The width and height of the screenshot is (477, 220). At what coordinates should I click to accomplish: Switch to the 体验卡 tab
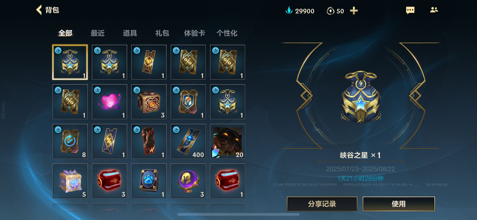pyautogui.click(x=195, y=33)
